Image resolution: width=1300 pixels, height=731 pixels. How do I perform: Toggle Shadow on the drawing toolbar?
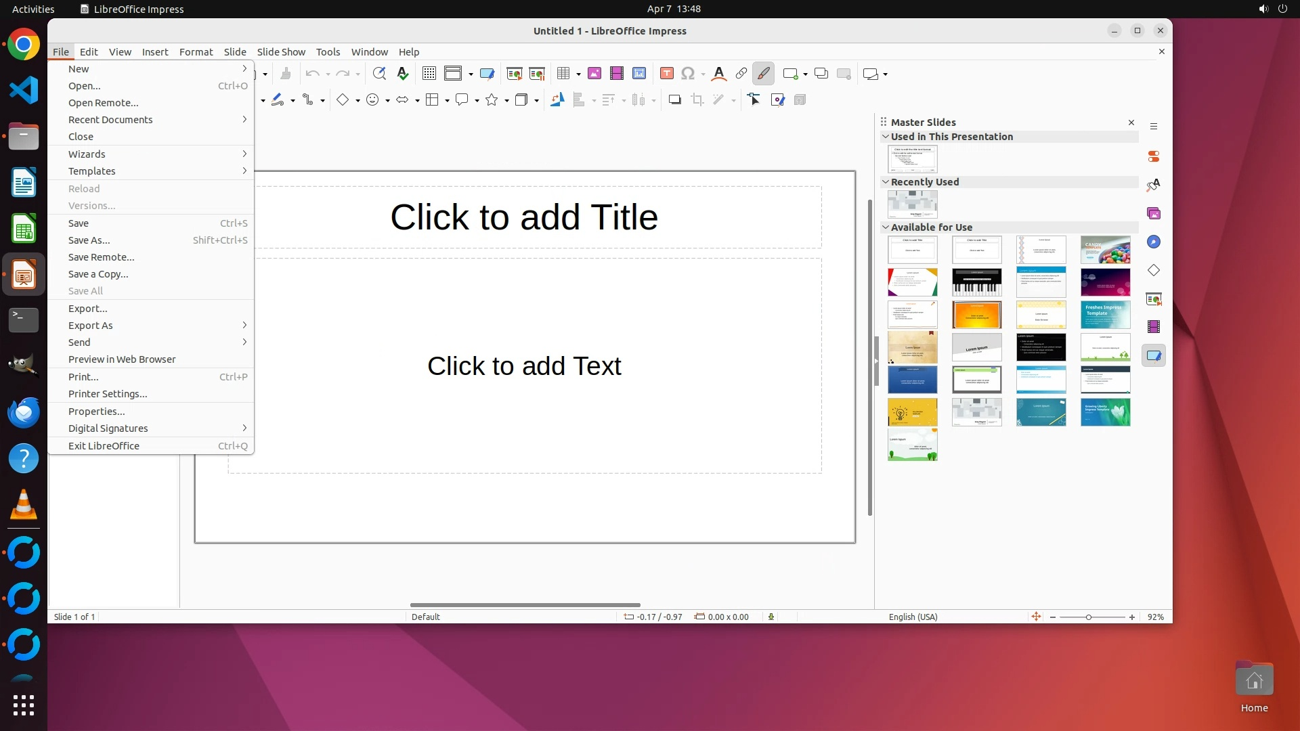pos(674,100)
